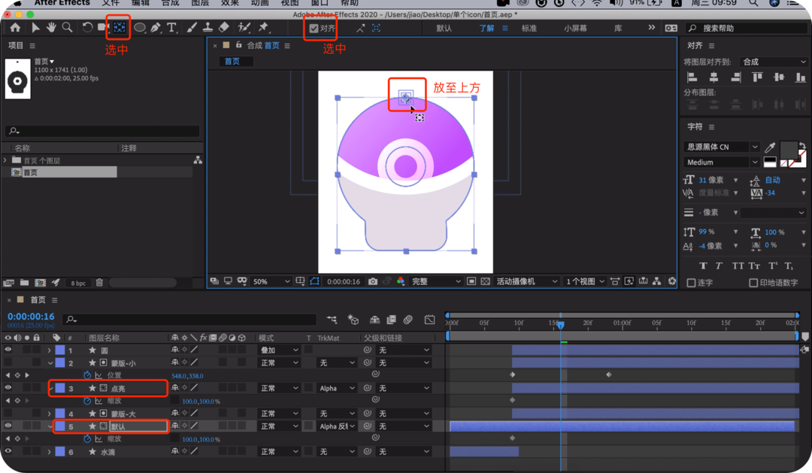This screenshot has height=473, width=812.
Task: Open the 50% magnification dropdown
Action: pos(271,281)
